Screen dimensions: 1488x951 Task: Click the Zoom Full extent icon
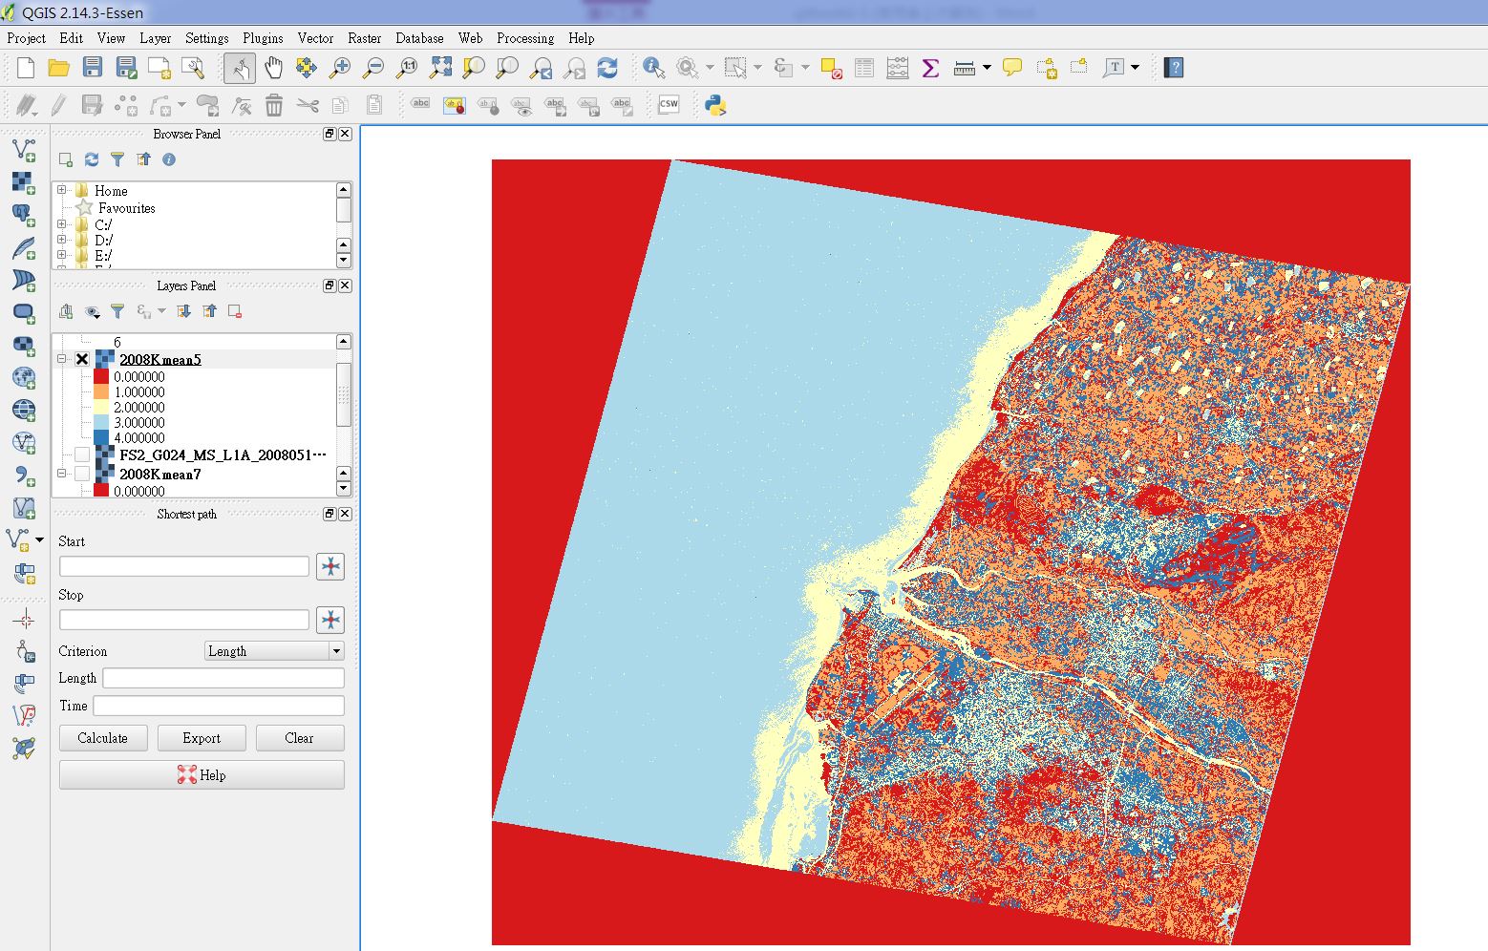440,68
